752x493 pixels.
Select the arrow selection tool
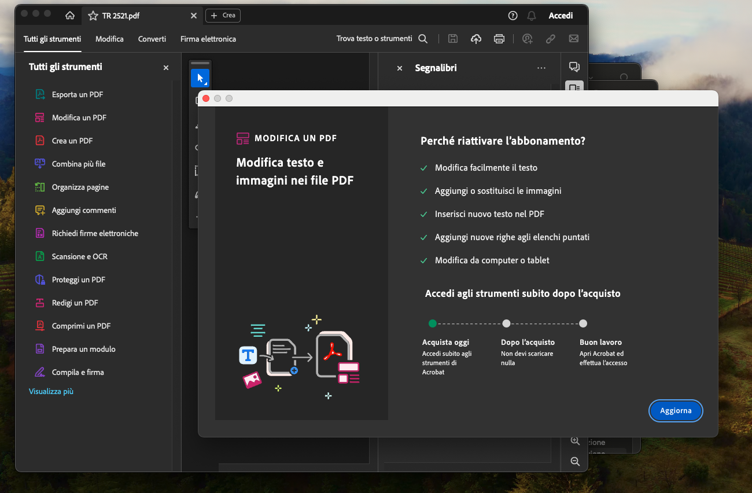coord(200,78)
